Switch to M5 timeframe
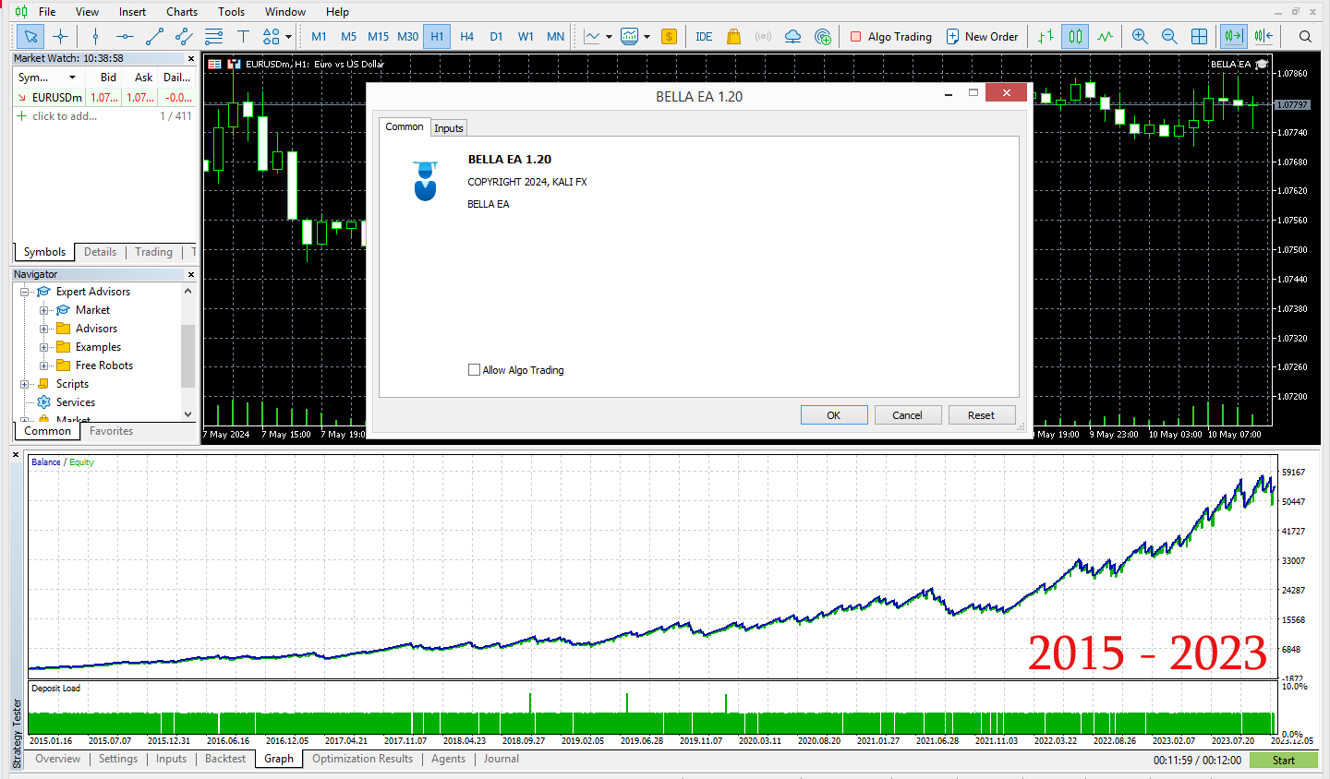This screenshot has width=1330, height=779. (349, 37)
